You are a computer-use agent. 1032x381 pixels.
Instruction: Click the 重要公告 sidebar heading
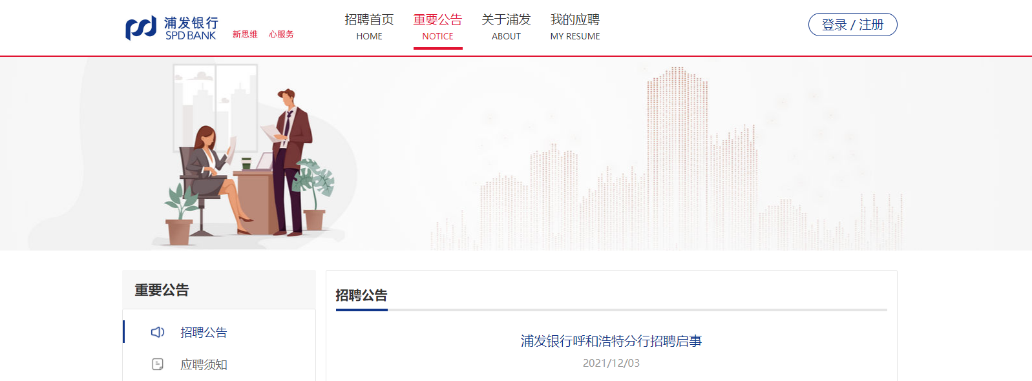162,290
